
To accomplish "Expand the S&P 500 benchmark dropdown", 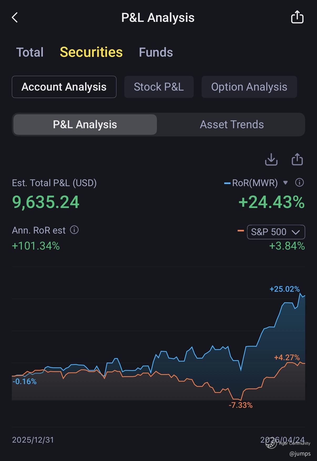I will tap(276, 232).
